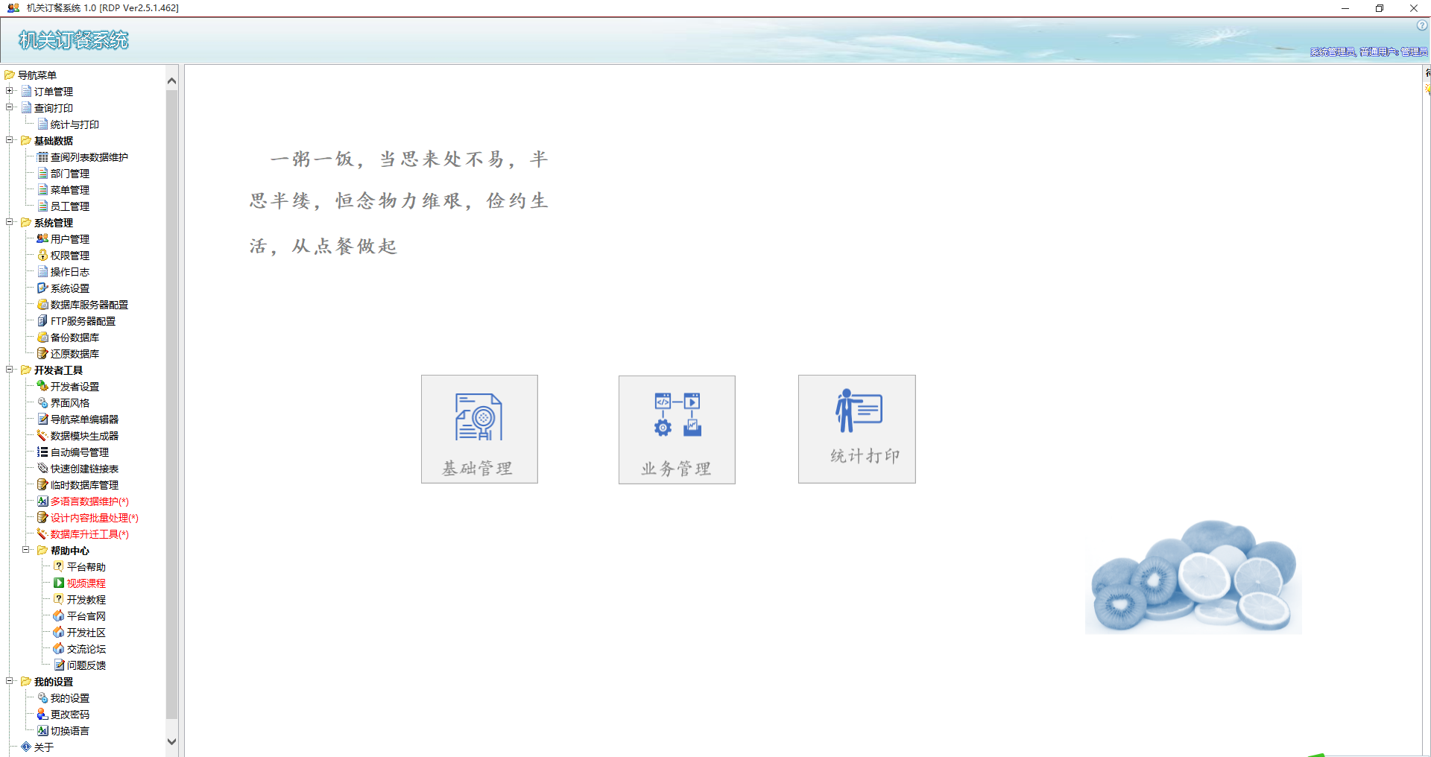Open 平台帮助 in help center

tap(86, 567)
